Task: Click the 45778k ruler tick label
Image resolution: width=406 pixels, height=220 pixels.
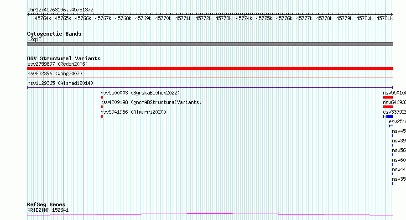Action: (324, 18)
